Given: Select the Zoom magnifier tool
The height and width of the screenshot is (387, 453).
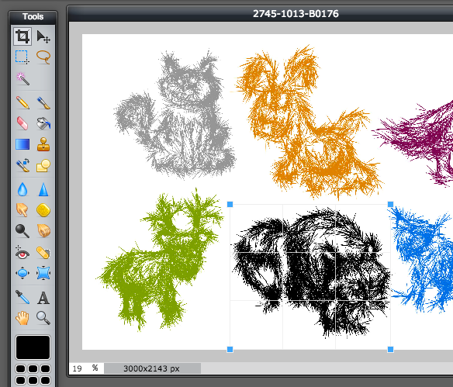Looking at the screenshot, I should [43, 318].
